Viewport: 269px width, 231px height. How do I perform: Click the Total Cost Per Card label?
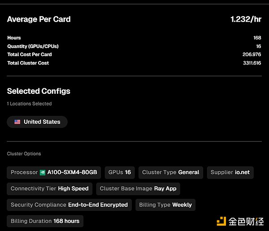click(x=29, y=54)
